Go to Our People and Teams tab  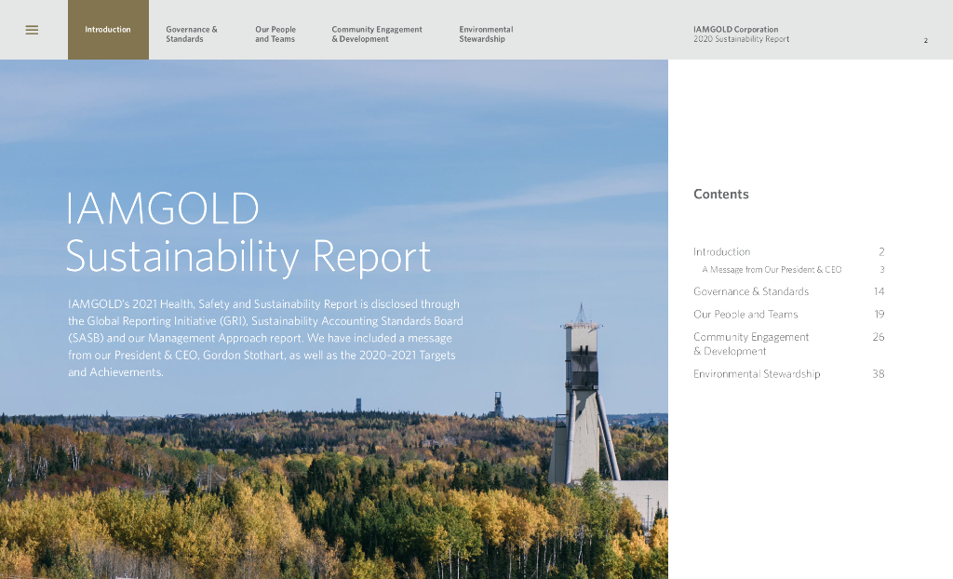(275, 34)
